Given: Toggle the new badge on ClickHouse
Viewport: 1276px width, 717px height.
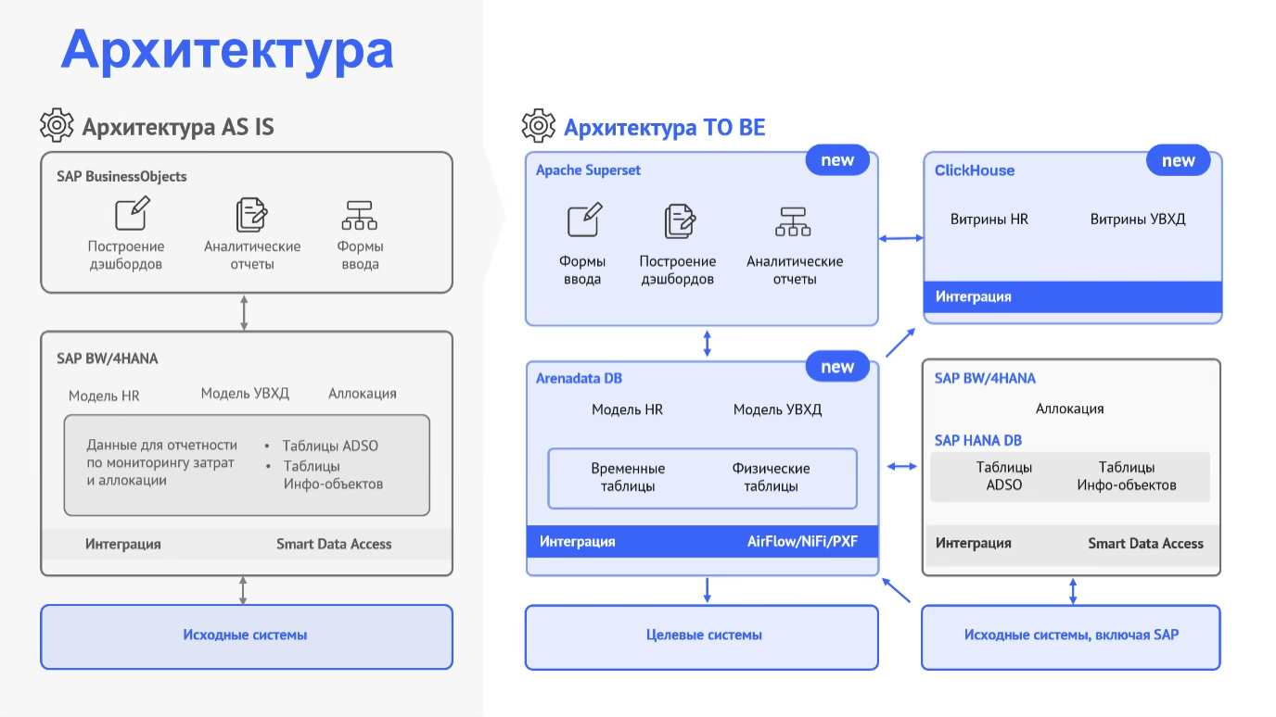Looking at the screenshot, I should point(1179,159).
